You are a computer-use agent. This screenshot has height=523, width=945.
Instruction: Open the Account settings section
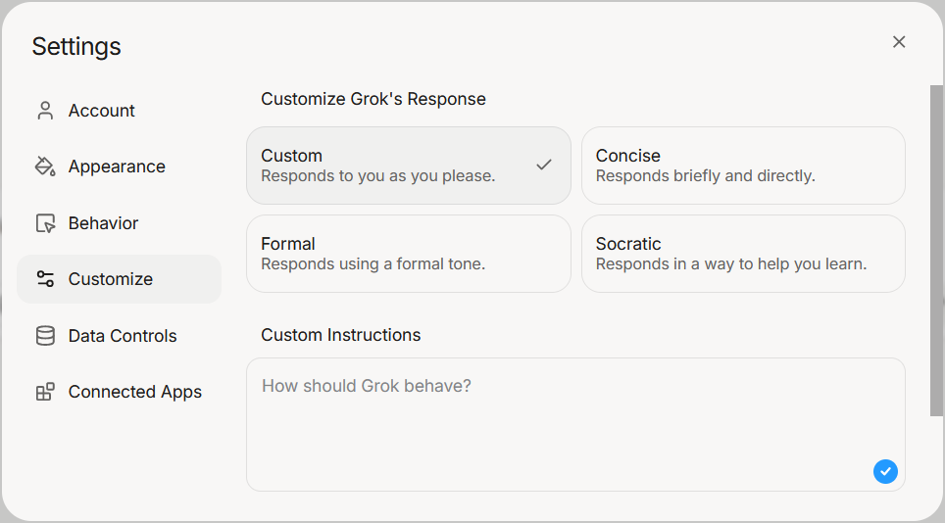102,111
